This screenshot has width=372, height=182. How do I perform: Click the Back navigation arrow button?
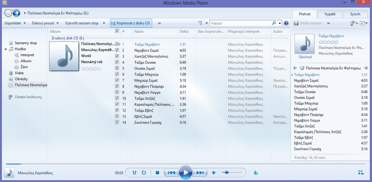8,13
